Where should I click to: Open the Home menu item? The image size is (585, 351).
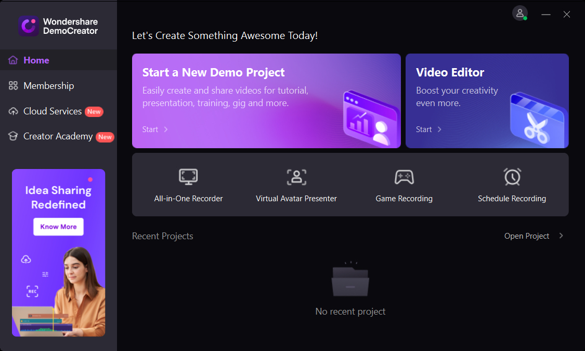click(59, 60)
